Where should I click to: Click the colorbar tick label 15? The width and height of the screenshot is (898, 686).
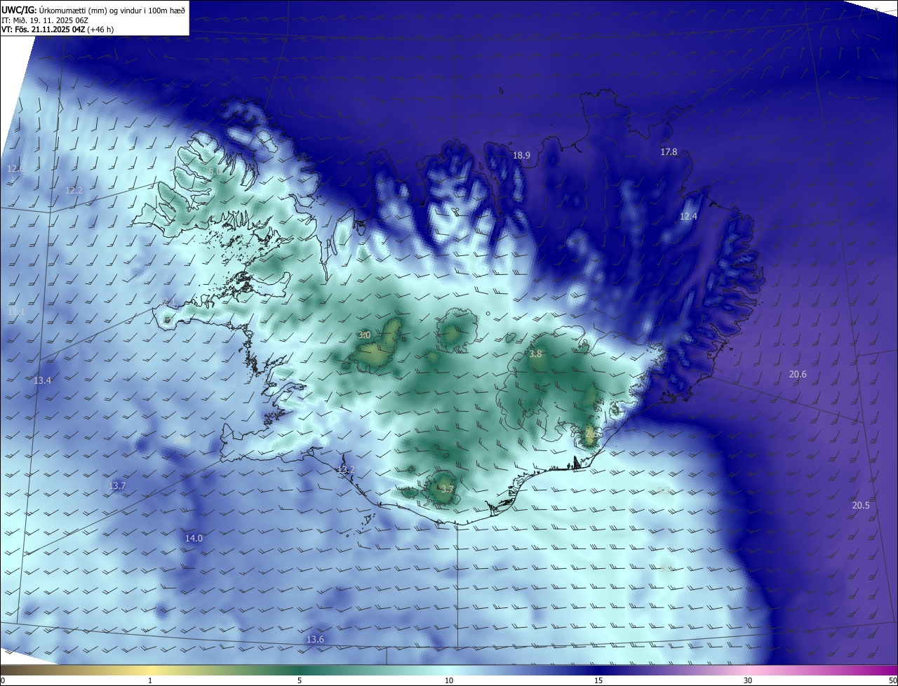(x=598, y=680)
